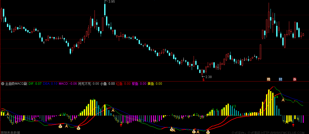Click the running man icon beside the green 34
The height and width of the screenshot is (134, 309).
coord(283,100)
